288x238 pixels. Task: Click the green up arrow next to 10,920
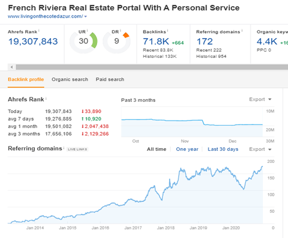[83, 119]
